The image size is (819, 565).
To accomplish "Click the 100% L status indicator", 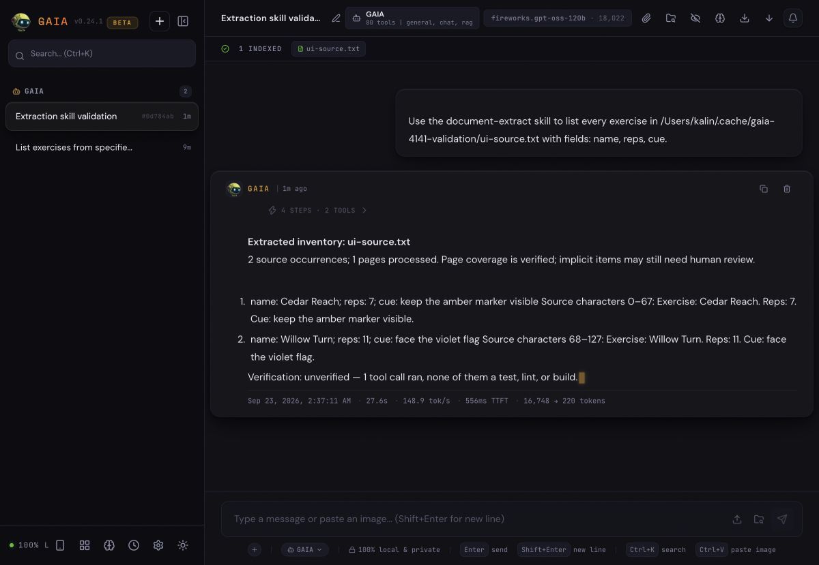I will [29, 545].
